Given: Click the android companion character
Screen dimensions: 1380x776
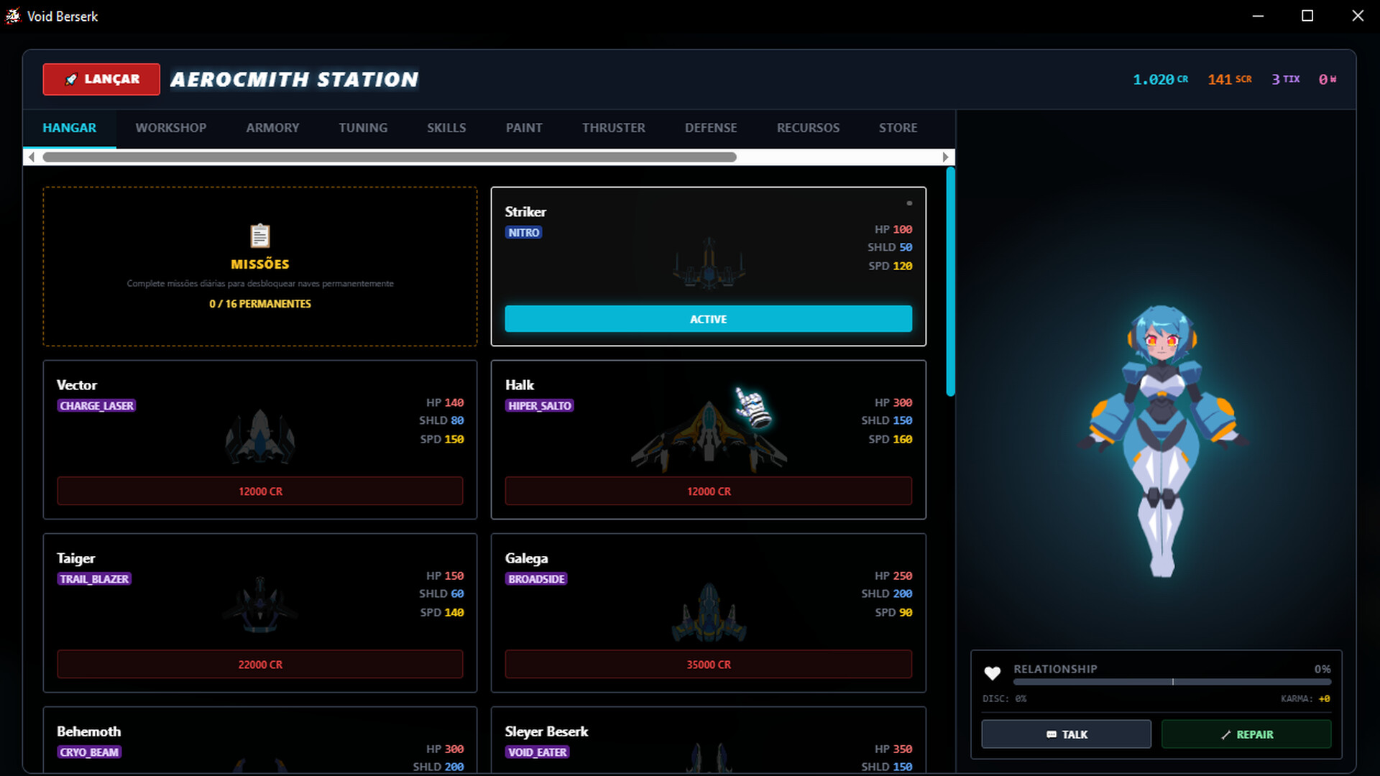Looking at the screenshot, I should click(1162, 441).
